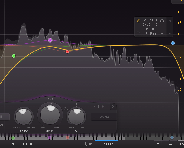
Task: Select the green EQ band node
Action: click(x=14, y=56)
